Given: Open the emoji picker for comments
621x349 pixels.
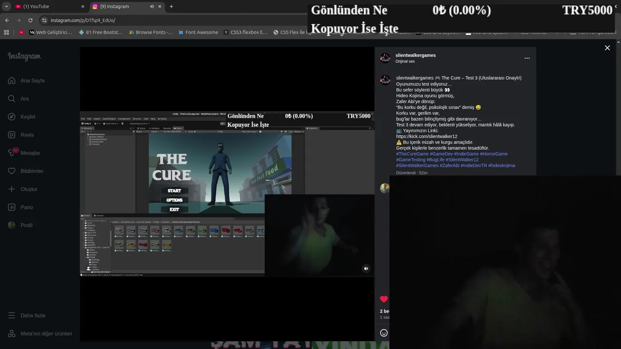Looking at the screenshot, I should click(384, 333).
